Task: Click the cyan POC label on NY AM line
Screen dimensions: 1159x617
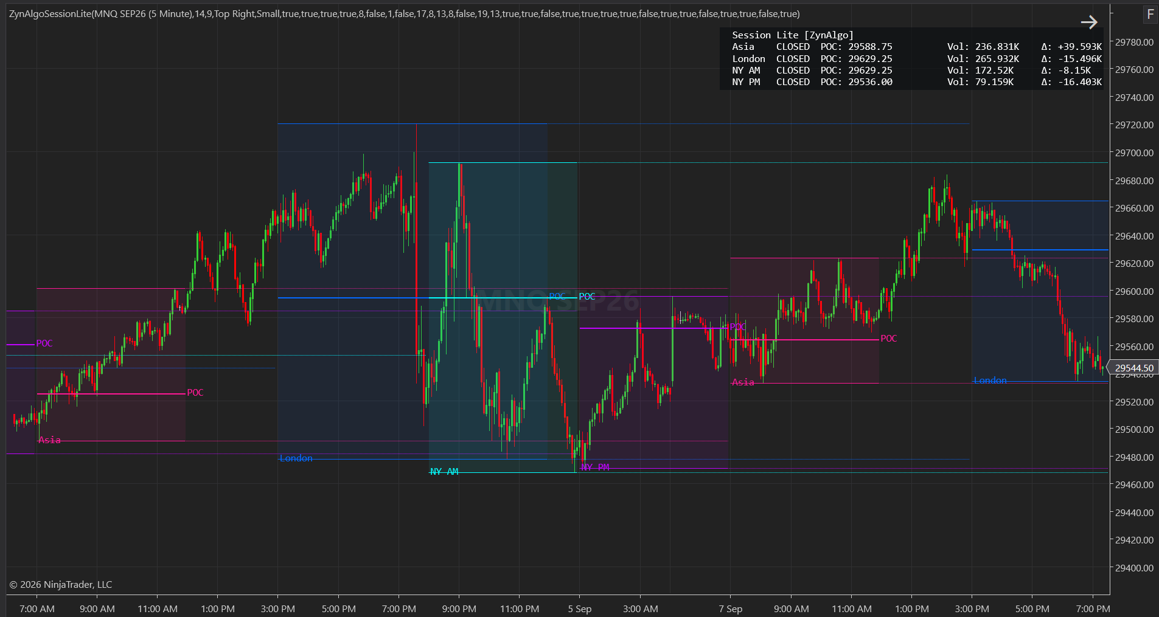Action: [x=587, y=297]
